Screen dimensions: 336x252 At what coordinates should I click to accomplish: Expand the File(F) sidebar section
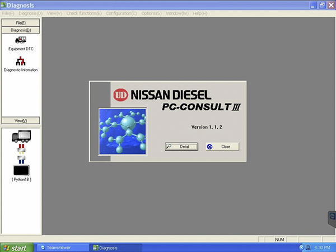[x=21, y=22]
